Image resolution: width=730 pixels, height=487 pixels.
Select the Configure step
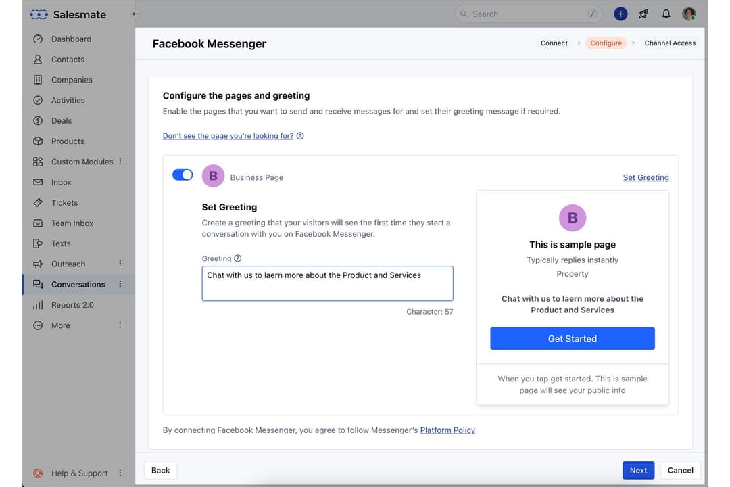(606, 43)
